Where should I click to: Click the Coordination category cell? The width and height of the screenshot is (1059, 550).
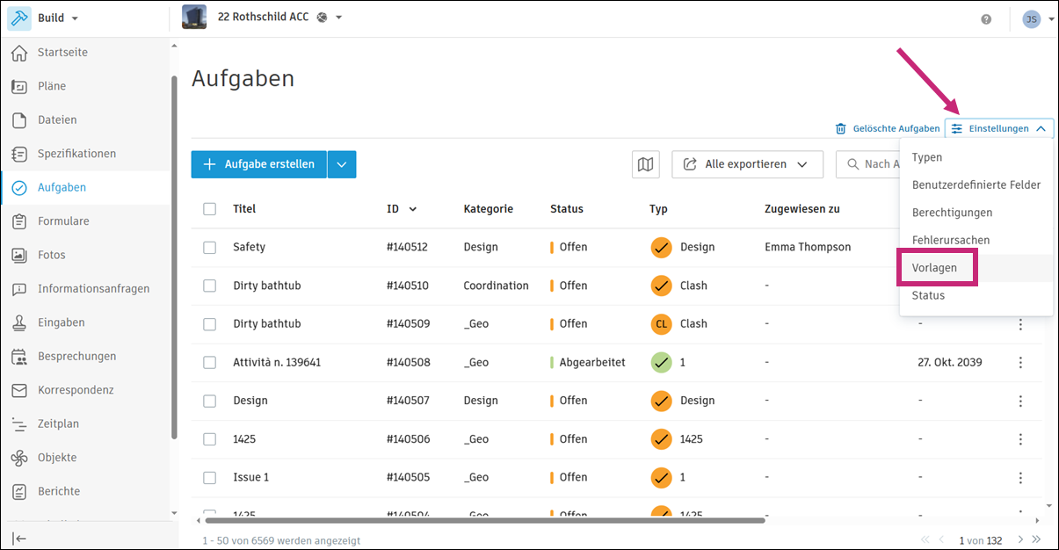pos(497,286)
